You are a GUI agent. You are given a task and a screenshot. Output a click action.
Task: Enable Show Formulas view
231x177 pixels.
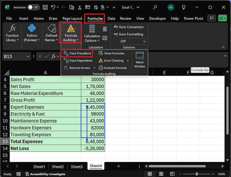[x=111, y=53]
